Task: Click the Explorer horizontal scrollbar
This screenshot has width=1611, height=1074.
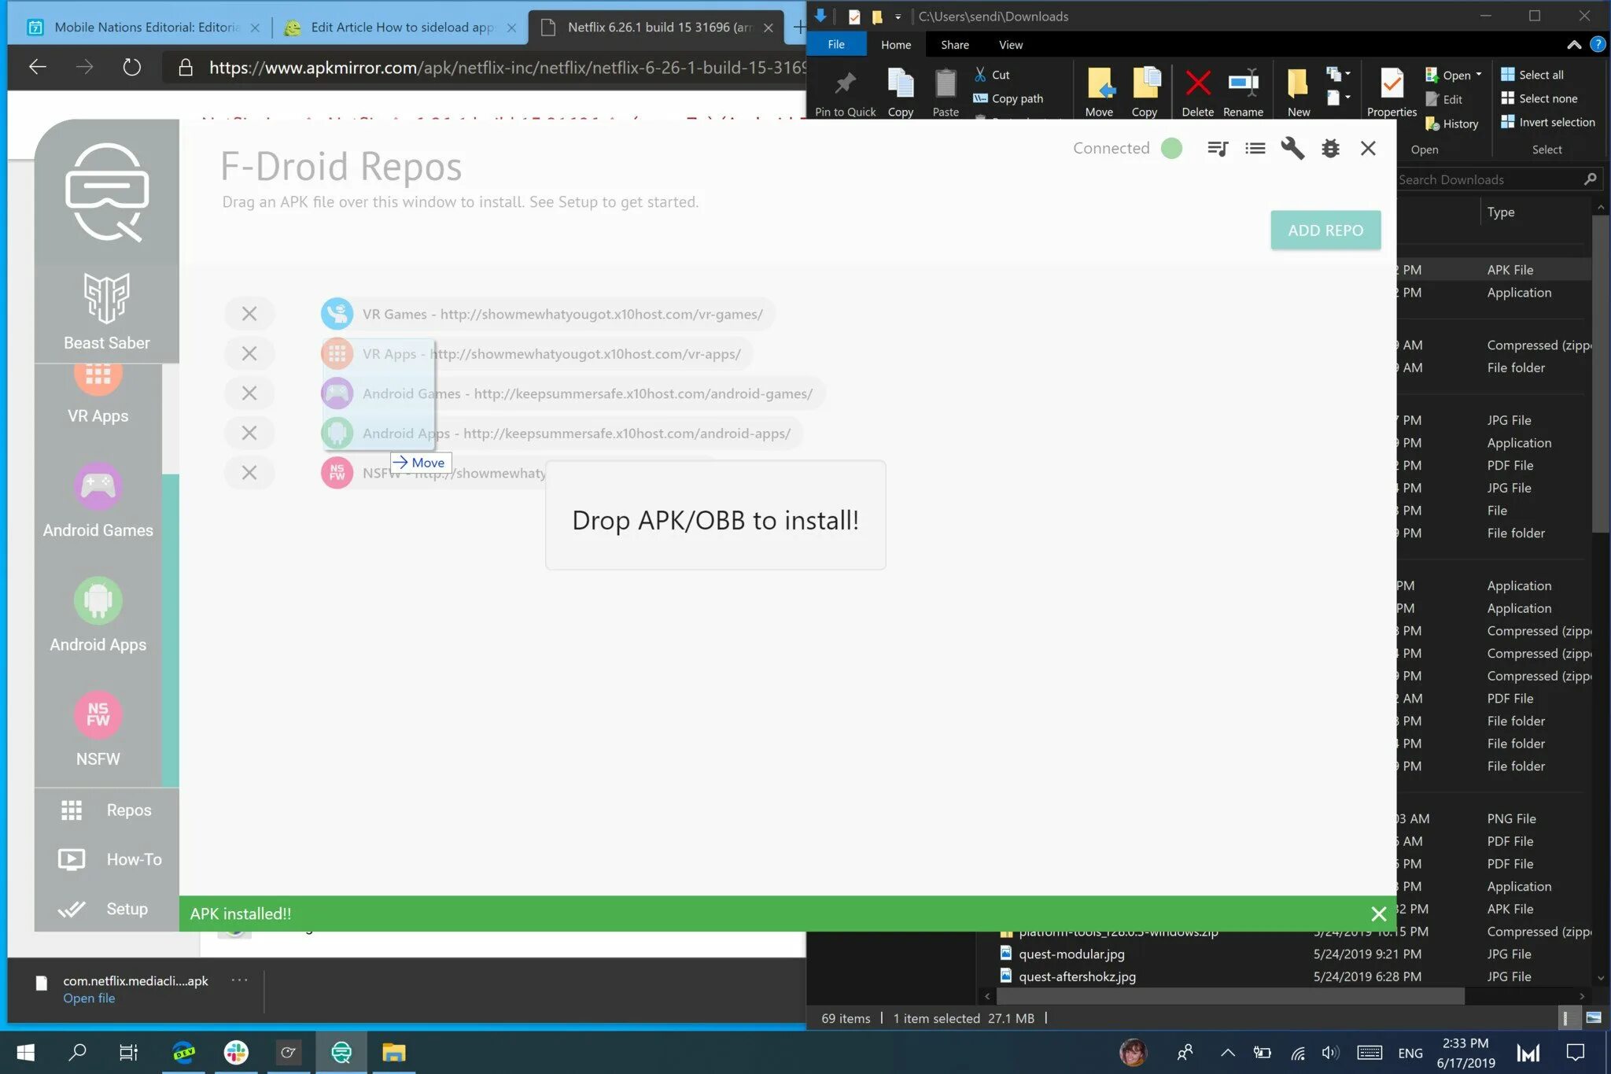Action: pyautogui.click(x=1229, y=996)
